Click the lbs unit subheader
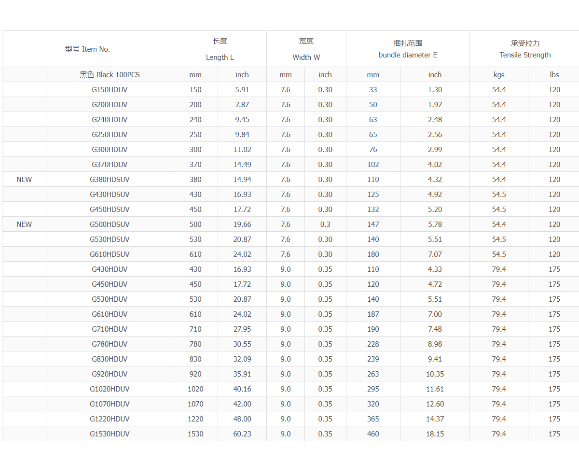The image size is (579, 463). (x=554, y=75)
